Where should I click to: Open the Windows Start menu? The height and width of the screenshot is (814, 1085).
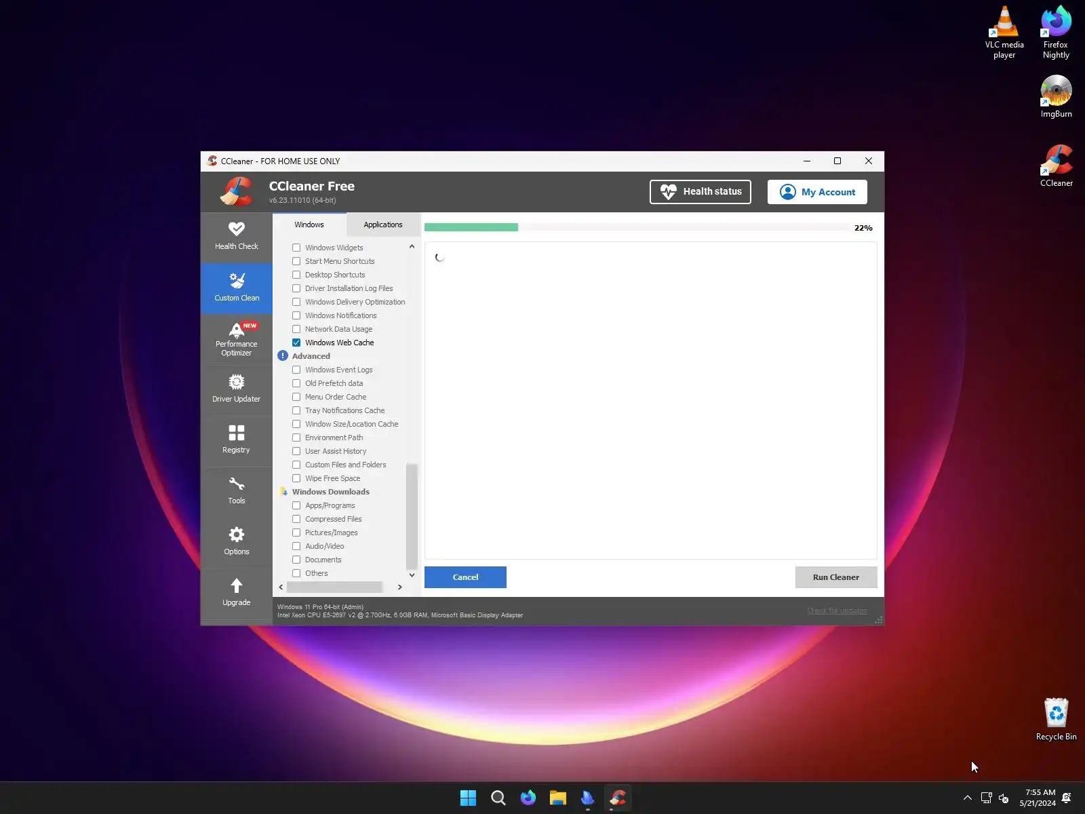[x=468, y=798]
